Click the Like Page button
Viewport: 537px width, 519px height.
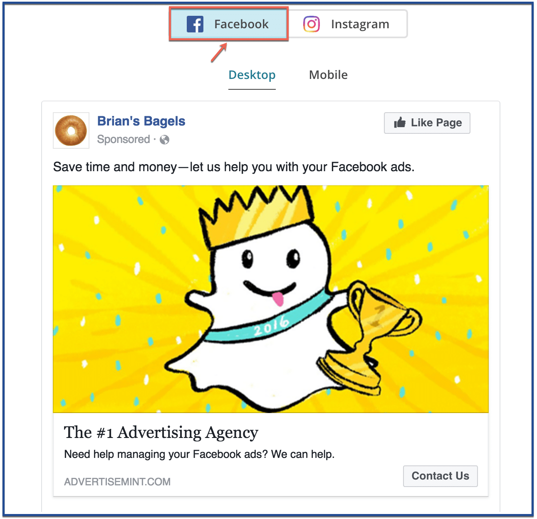point(427,123)
